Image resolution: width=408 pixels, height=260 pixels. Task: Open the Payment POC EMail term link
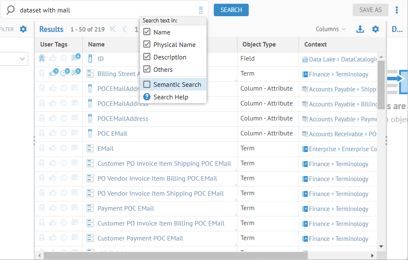(x=126, y=208)
